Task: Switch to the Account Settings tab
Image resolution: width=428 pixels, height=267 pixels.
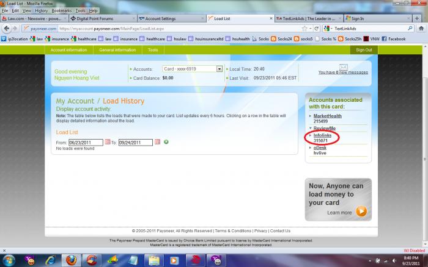Action: 171,18
